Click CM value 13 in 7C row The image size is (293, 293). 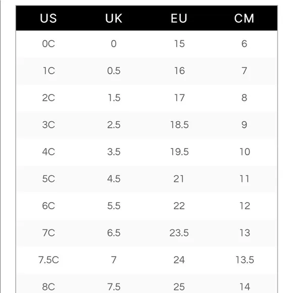245,233
